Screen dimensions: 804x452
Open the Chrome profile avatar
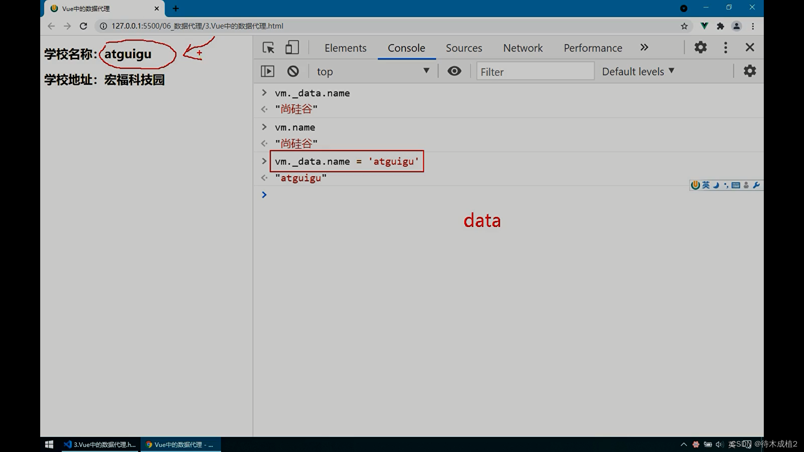pyautogui.click(x=737, y=26)
